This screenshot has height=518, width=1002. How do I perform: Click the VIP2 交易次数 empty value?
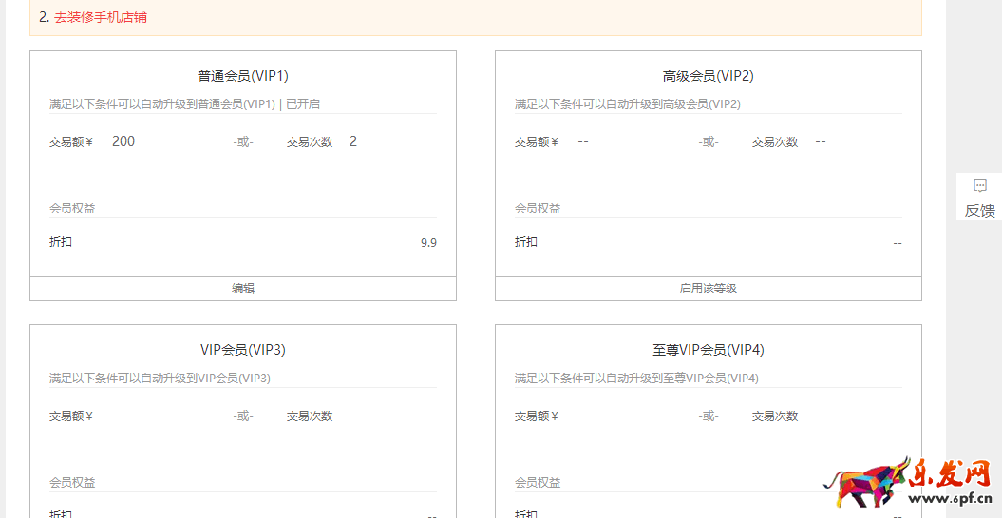(x=821, y=141)
